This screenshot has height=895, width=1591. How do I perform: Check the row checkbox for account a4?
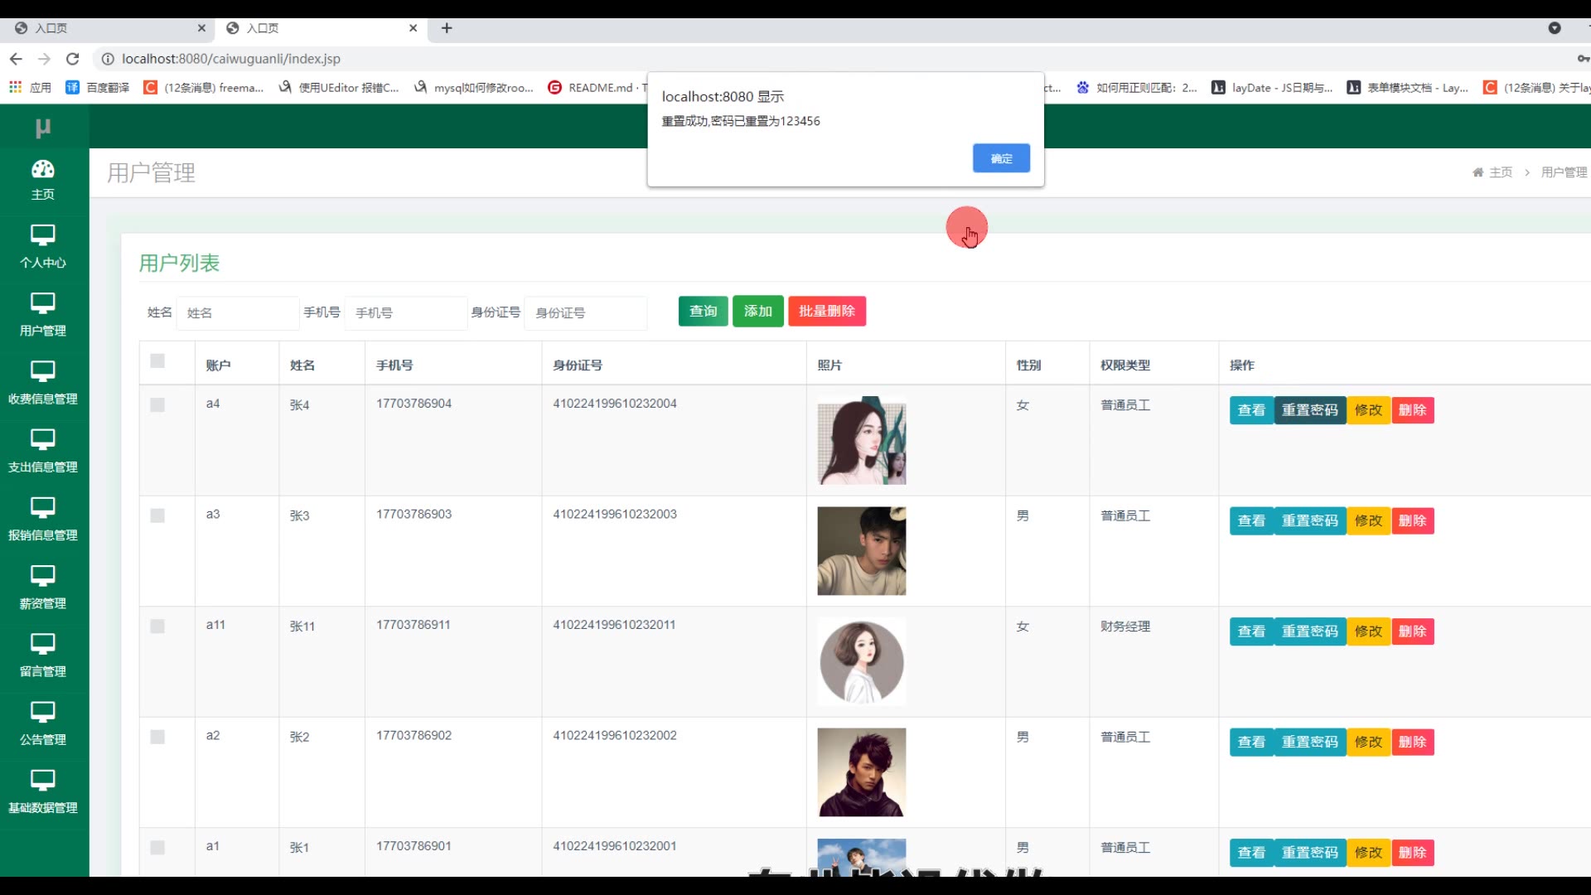(157, 404)
